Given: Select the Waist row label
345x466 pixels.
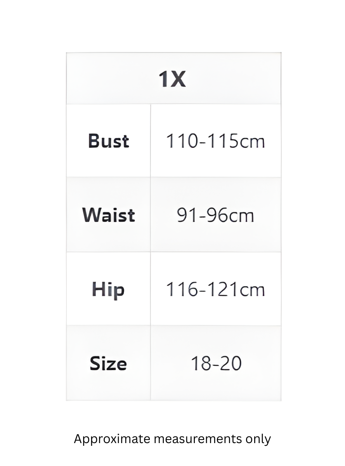Looking at the screenshot, I should pyautogui.click(x=108, y=215).
